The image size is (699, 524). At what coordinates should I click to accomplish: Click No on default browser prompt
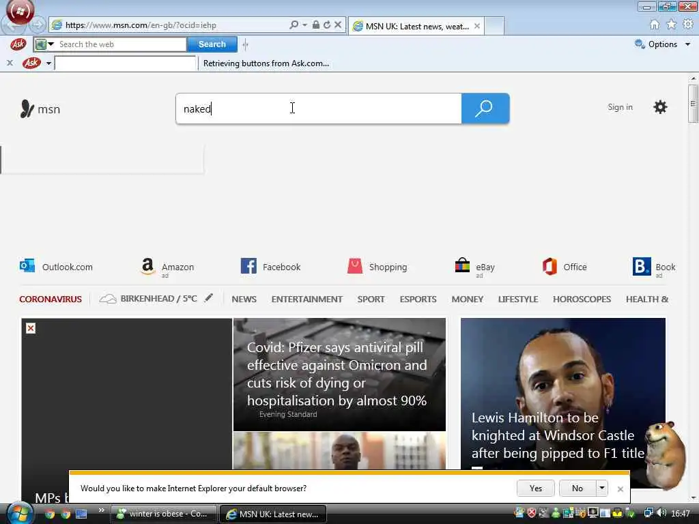pyautogui.click(x=577, y=488)
